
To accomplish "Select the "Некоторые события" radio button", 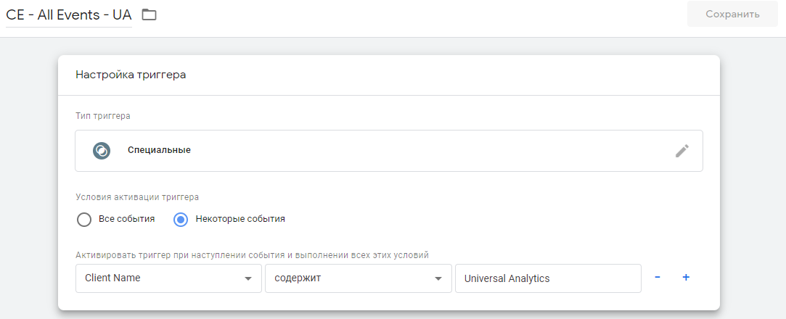I will point(181,219).
